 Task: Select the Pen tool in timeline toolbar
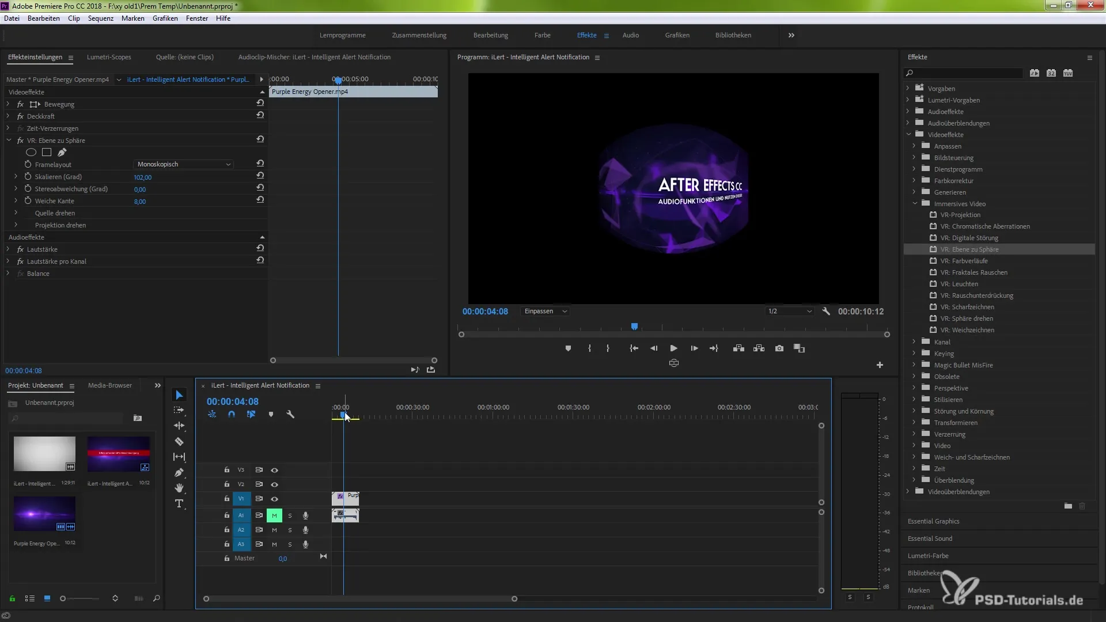[179, 473]
